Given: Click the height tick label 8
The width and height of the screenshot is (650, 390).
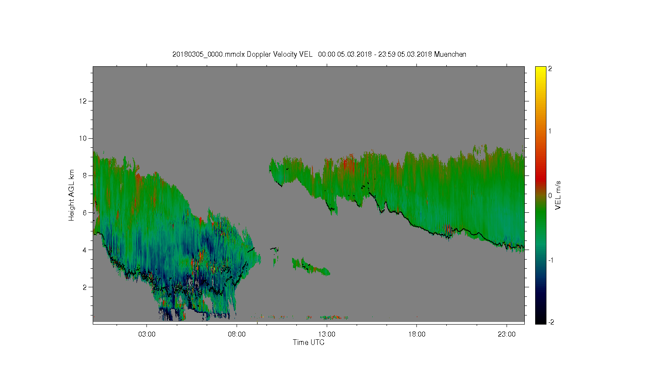Looking at the screenshot, I should (x=85, y=175).
